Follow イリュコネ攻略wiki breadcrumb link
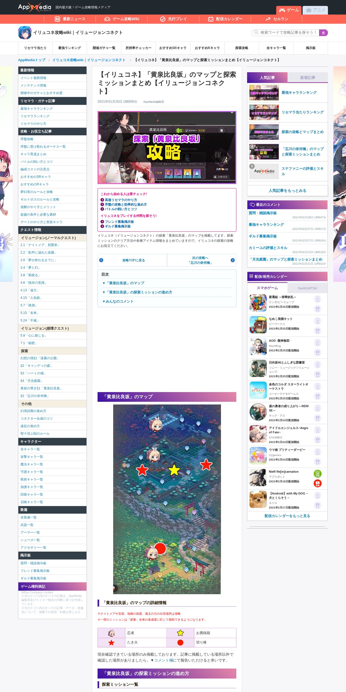Viewport: 346px width, 692px height. (x=89, y=60)
